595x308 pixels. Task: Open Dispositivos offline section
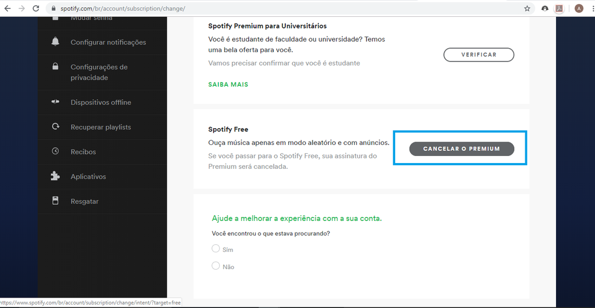pos(101,102)
